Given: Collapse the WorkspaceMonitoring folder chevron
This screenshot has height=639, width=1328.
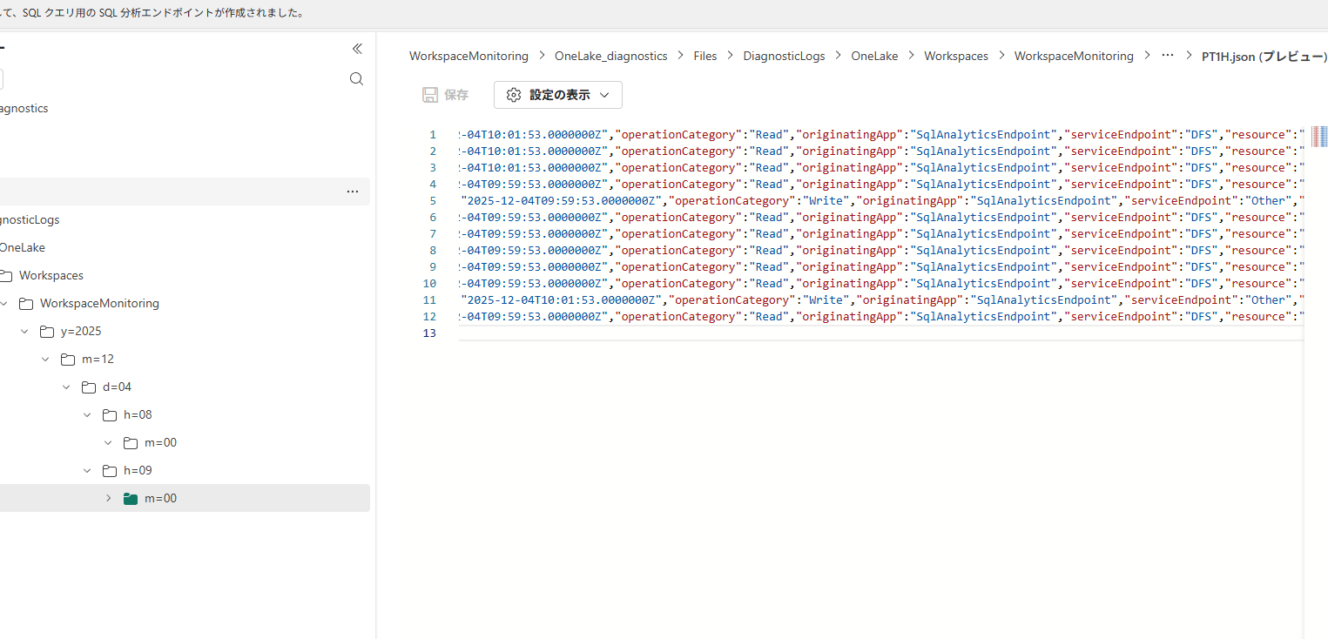Looking at the screenshot, I should (x=4, y=304).
